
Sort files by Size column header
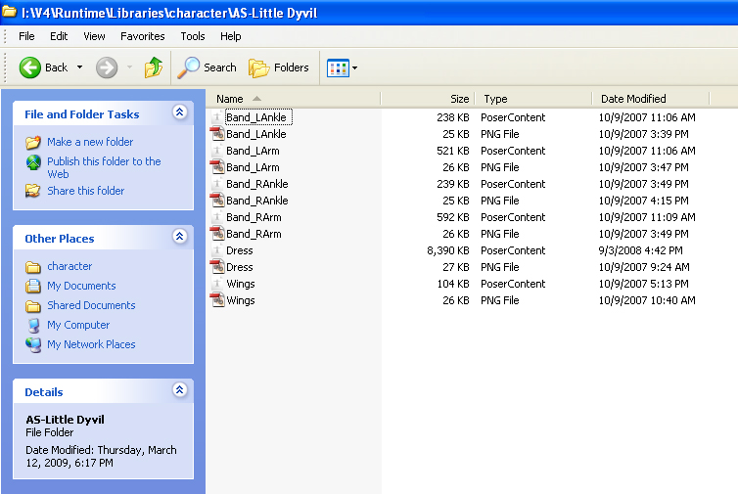[x=459, y=99]
